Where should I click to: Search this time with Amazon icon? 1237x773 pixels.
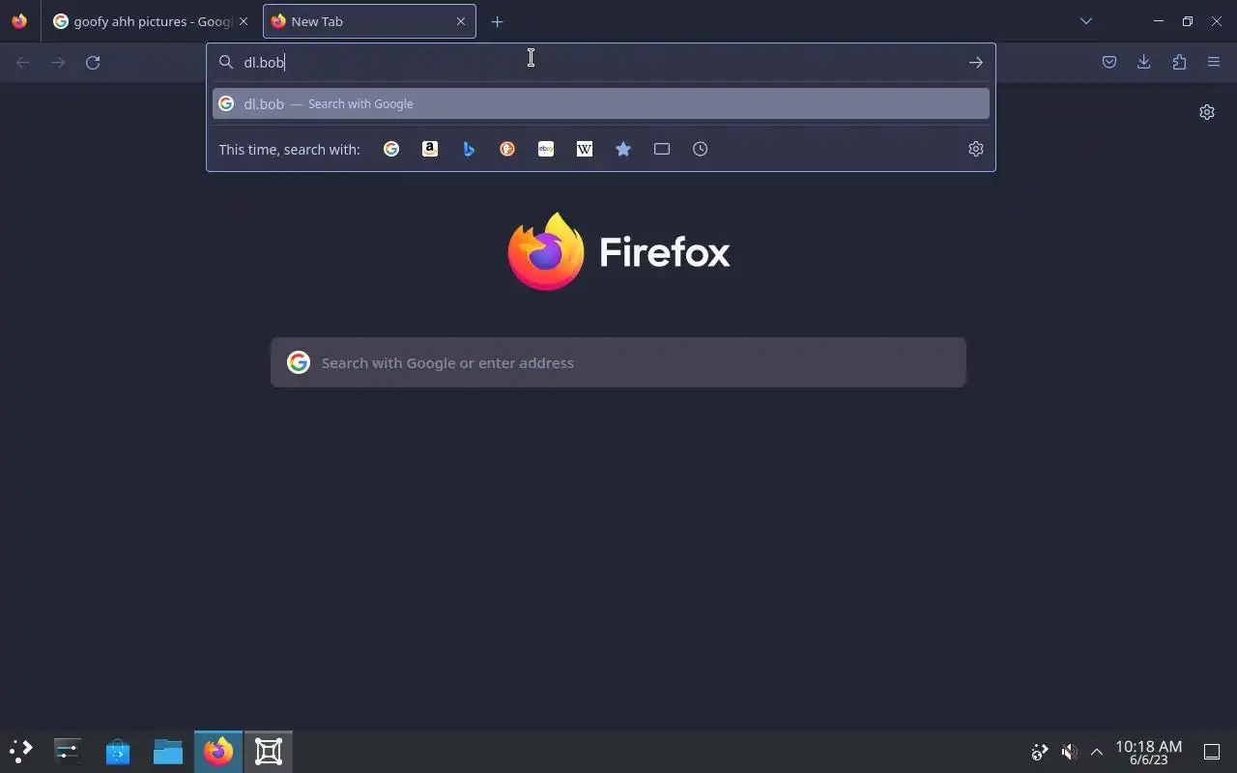click(x=430, y=149)
